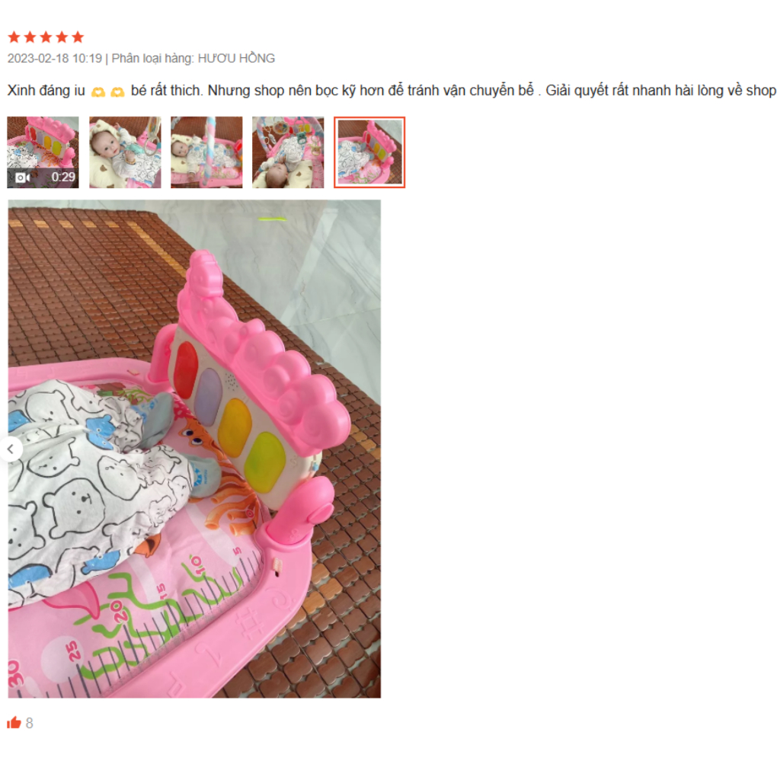Click the review date 2023-02-18 10:19
This screenshot has width=780, height=780.
pyautogui.click(x=55, y=59)
